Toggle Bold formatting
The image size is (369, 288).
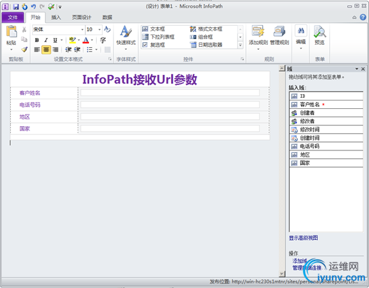pyautogui.click(x=37, y=40)
